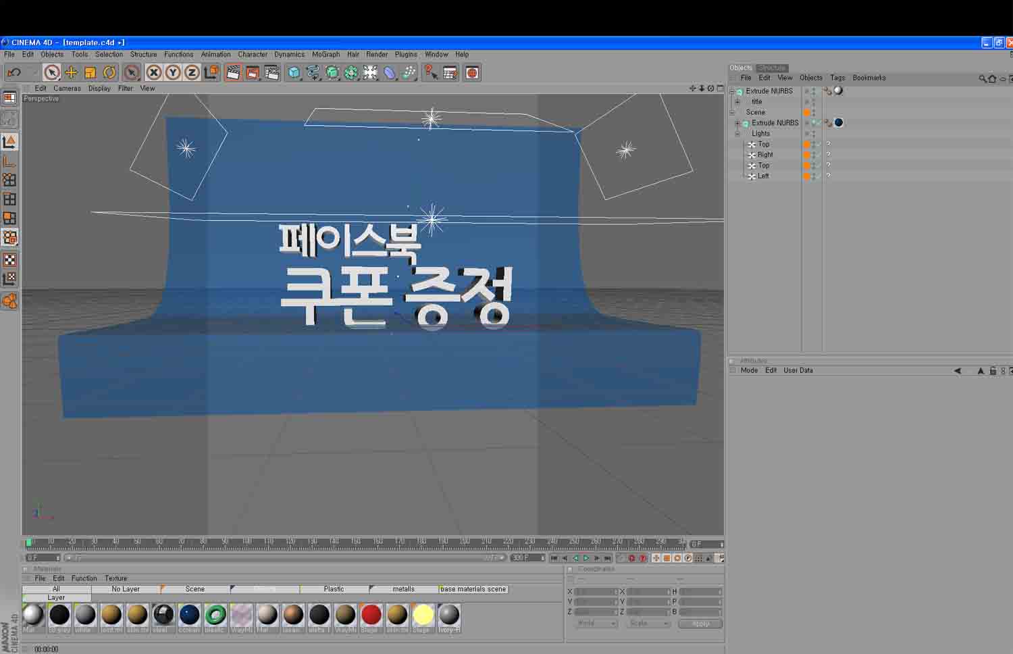The image size is (1013, 654).
Task: Open the MoGraph menu
Action: [x=326, y=55]
